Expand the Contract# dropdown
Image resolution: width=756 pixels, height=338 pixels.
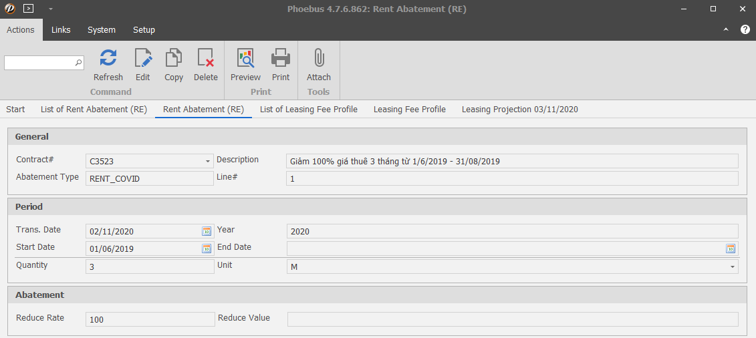click(207, 161)
